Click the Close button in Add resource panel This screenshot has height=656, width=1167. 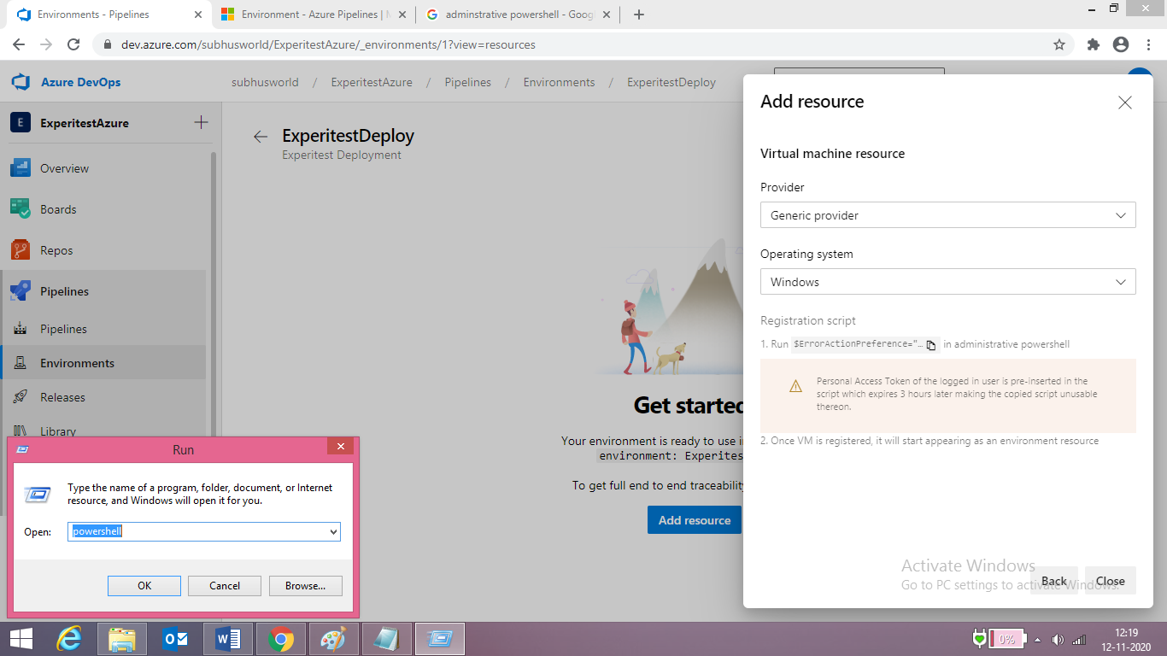pyautogui.click(x=1110, y=581)
